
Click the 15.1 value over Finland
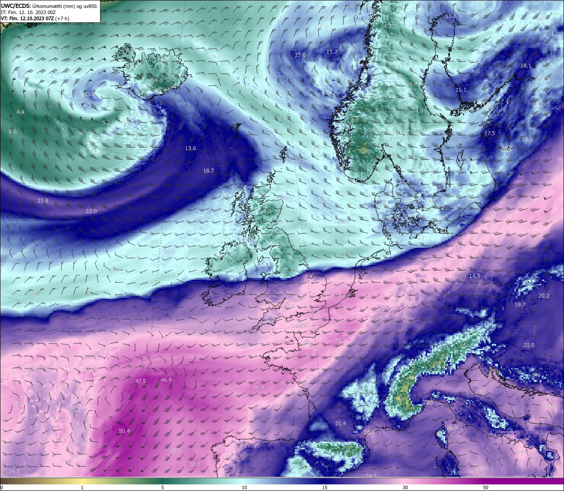pos(460,89)
